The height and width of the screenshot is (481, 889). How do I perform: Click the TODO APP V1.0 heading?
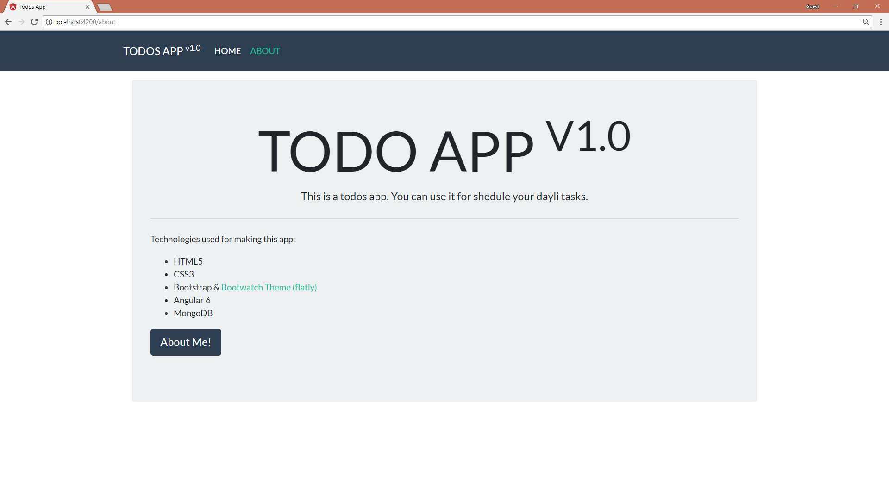444,147
